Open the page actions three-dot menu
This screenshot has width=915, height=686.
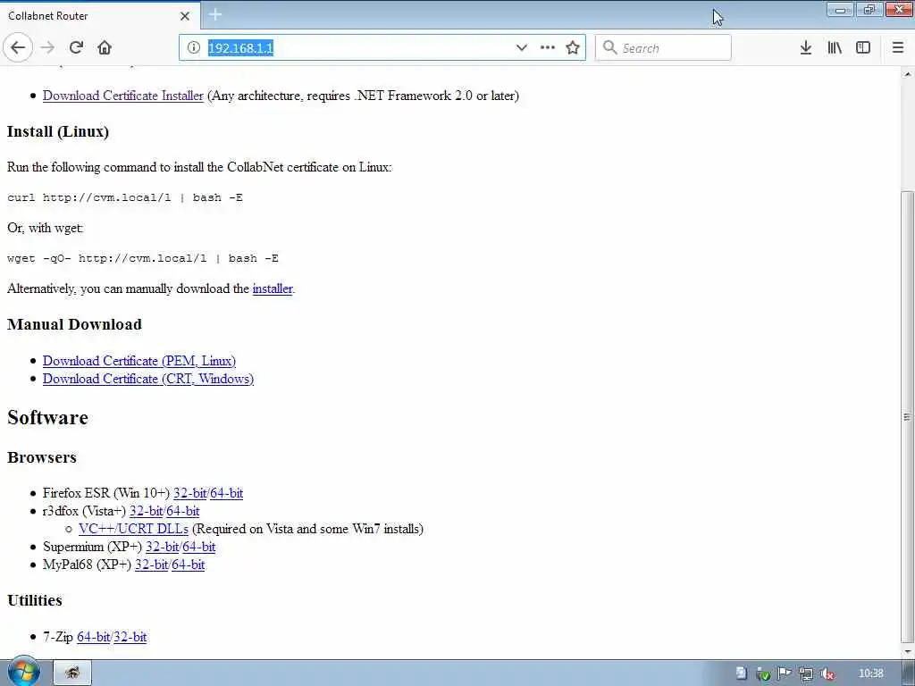click(548, 48)
